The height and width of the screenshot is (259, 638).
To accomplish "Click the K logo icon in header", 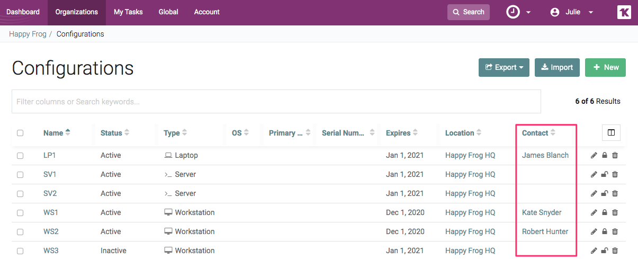I will coord(624,12).
